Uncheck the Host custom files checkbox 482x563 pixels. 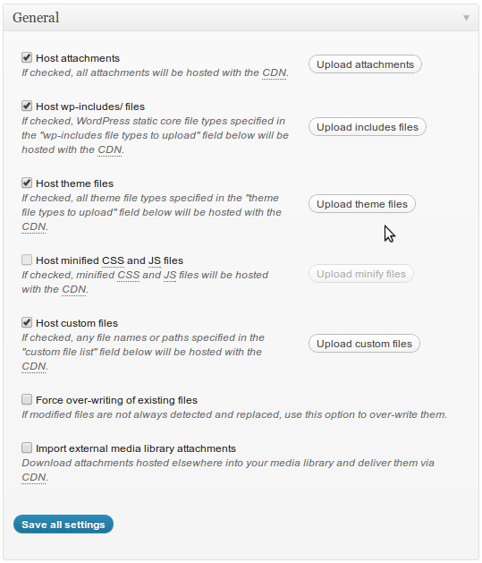click(x=27, y=322)
